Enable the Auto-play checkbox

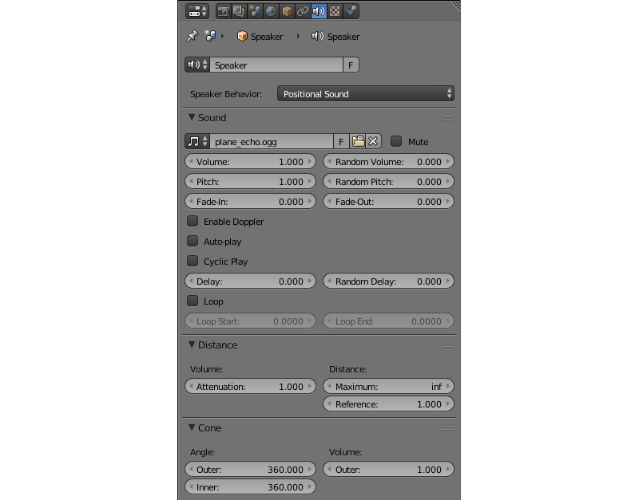(x=192, y=241)
